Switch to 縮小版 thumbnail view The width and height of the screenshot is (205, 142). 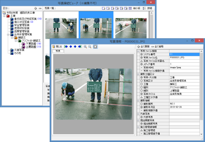click(134, 8)
